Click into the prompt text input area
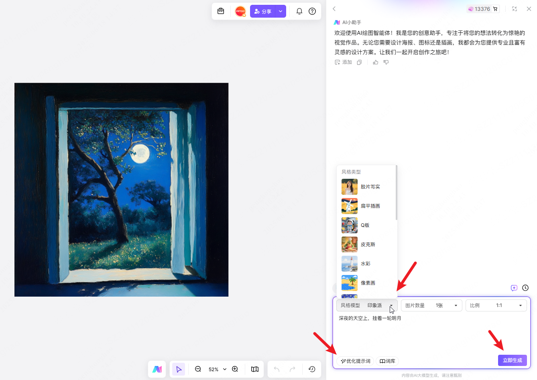537x380 pixels. [x=431, y=334]
